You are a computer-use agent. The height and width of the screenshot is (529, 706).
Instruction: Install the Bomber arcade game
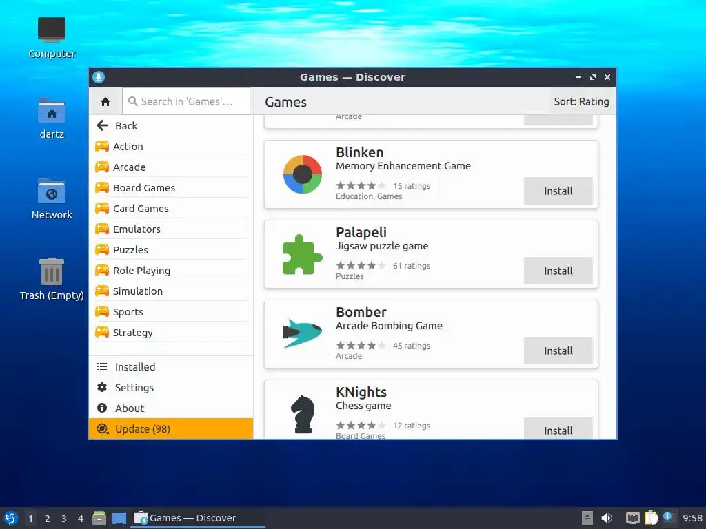(x=558, y=351)
